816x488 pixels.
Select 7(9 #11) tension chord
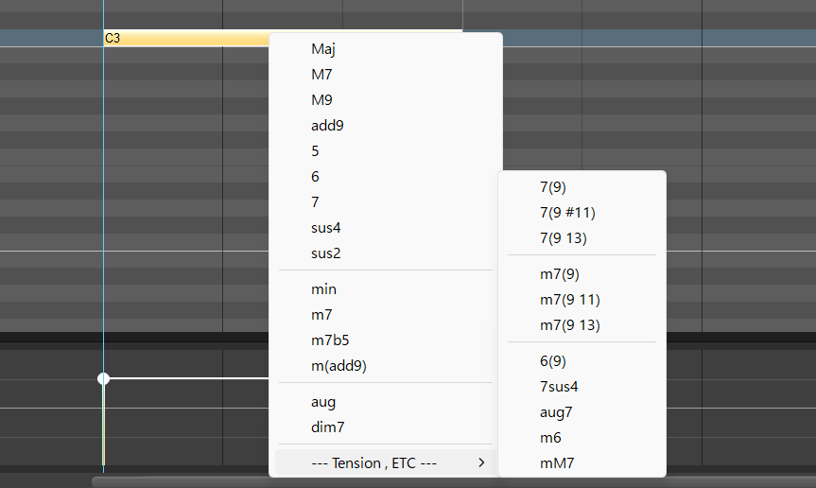pyautogui.click(x=567, y=213)
